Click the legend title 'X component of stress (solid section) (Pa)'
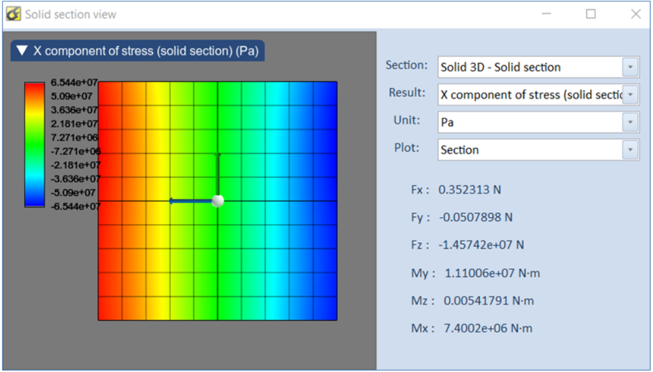 click(145, 51)
